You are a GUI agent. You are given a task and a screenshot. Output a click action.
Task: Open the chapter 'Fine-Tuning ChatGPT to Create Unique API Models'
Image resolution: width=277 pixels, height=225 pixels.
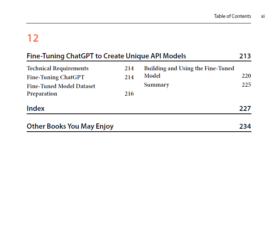pyautogui.click(x=106, y=56)
